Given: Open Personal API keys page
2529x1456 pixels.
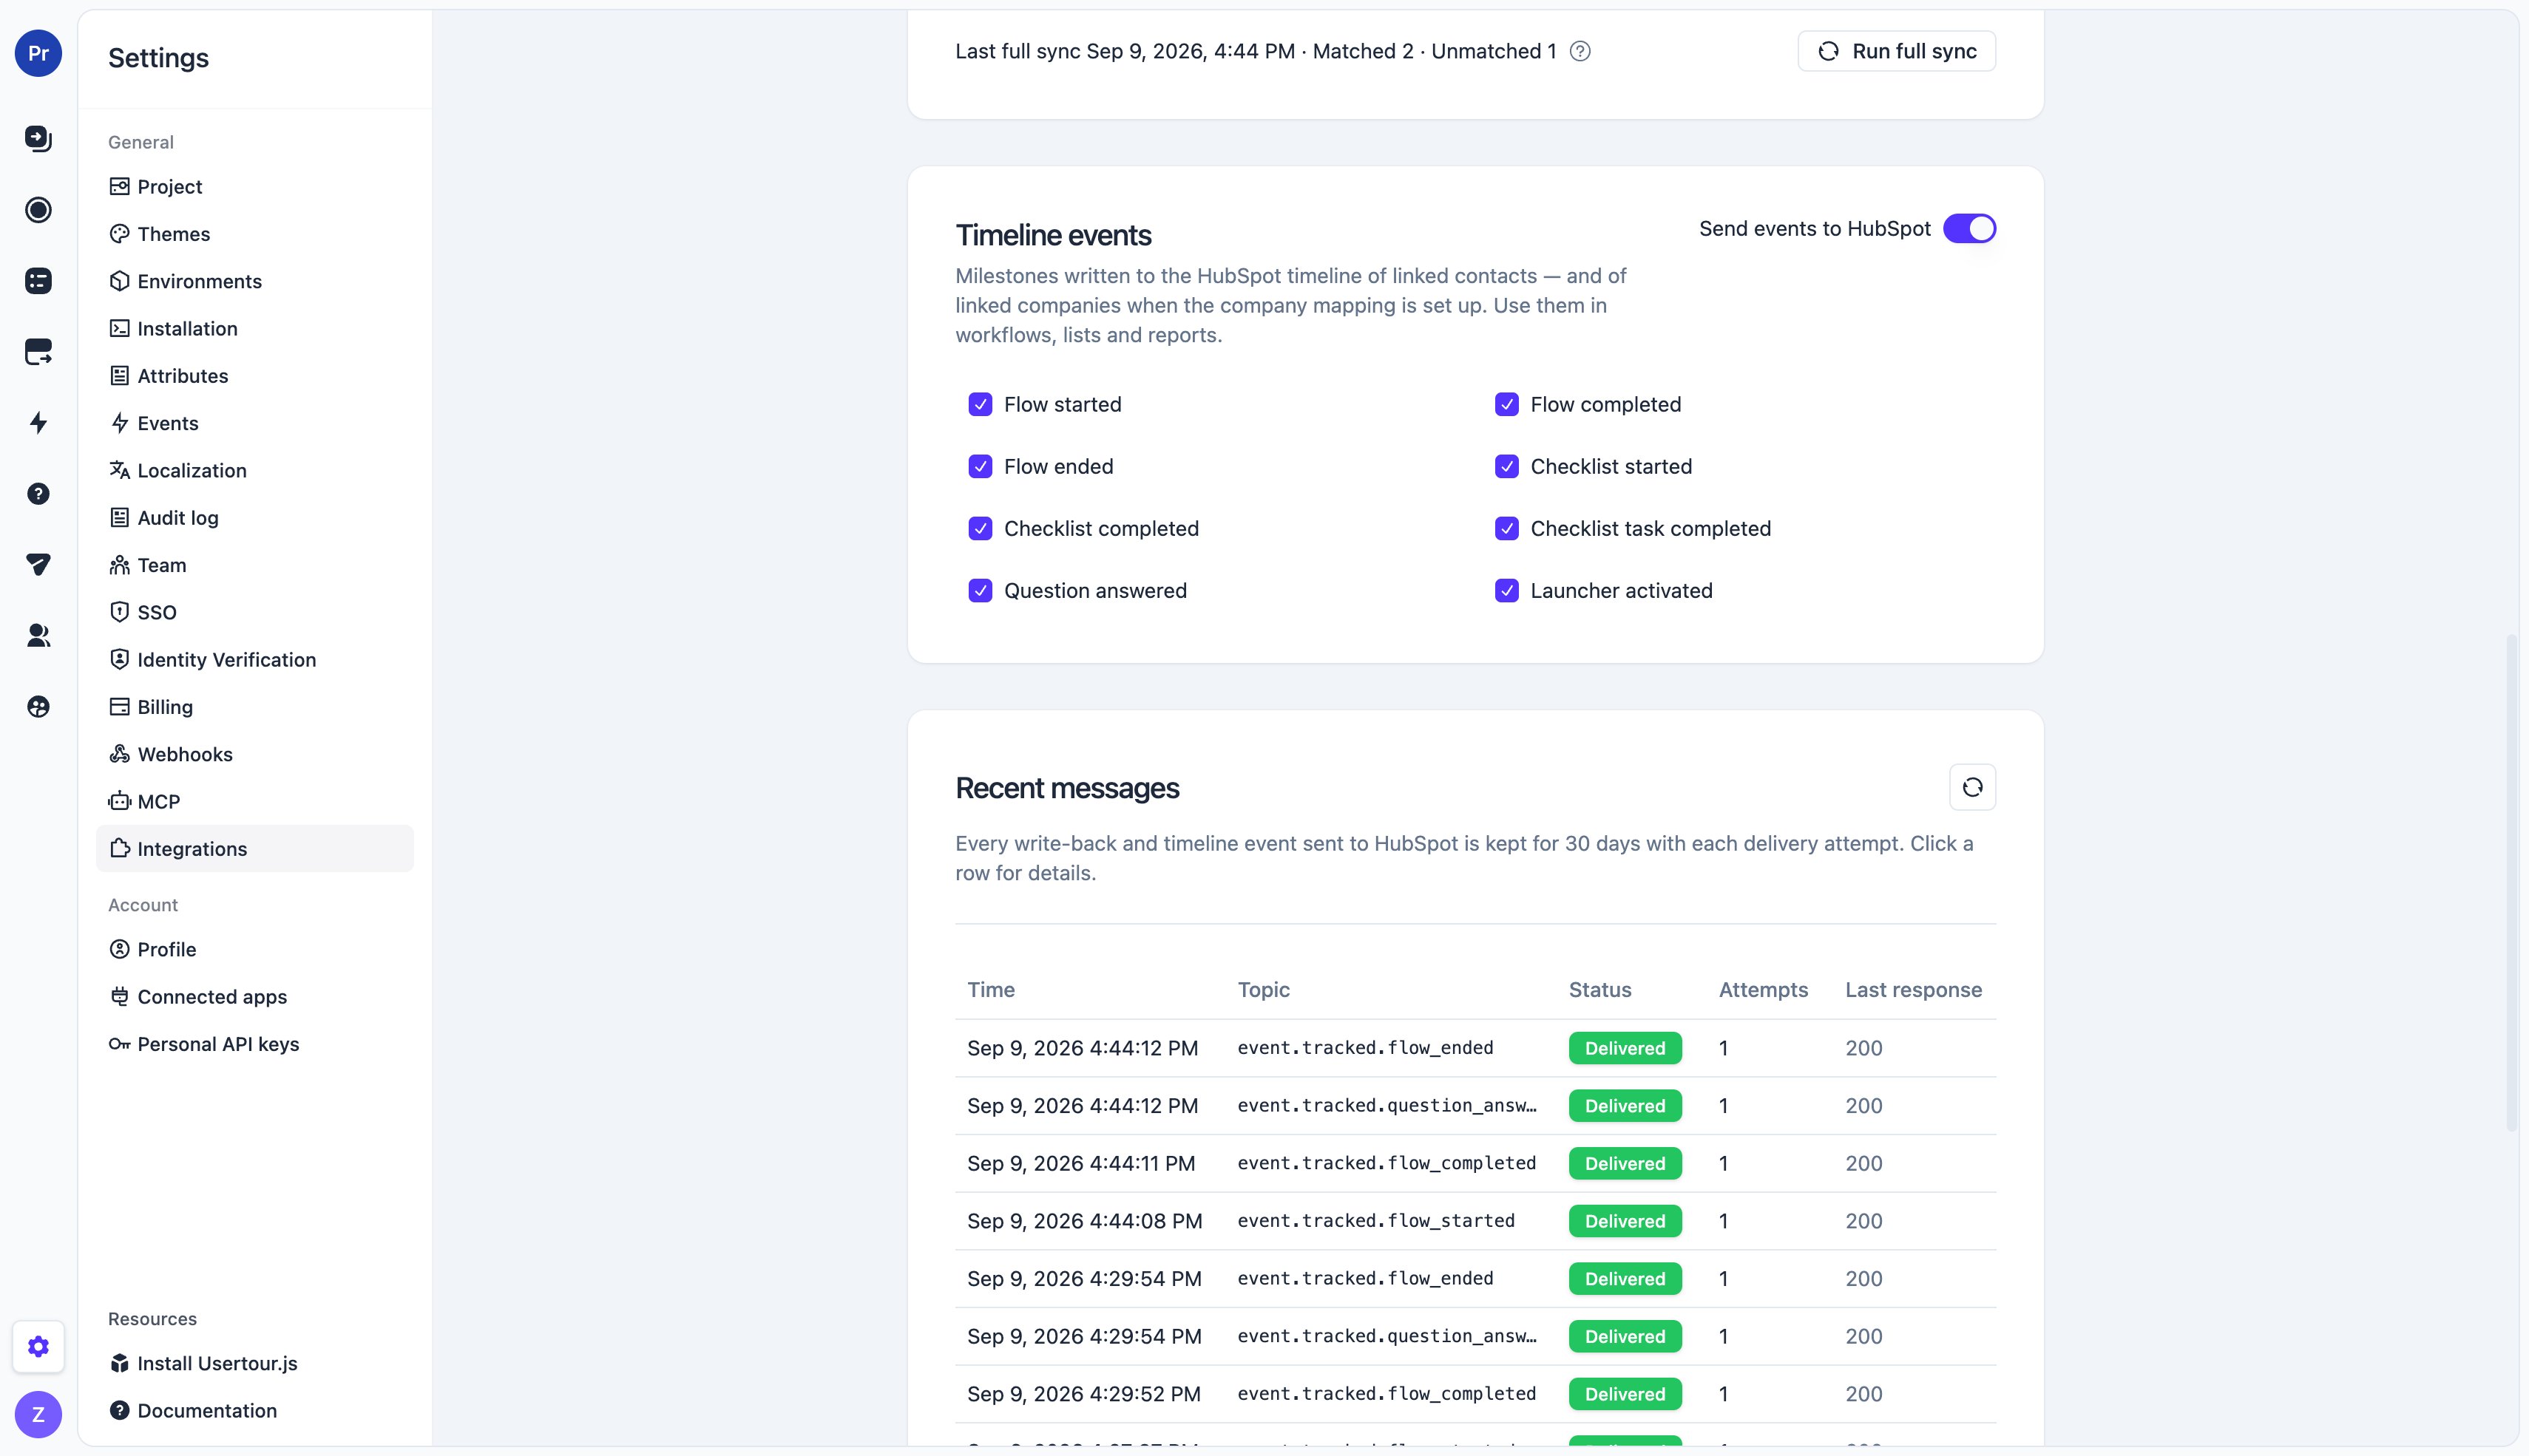Looking at the screenshot, I should pos(254,1044).
